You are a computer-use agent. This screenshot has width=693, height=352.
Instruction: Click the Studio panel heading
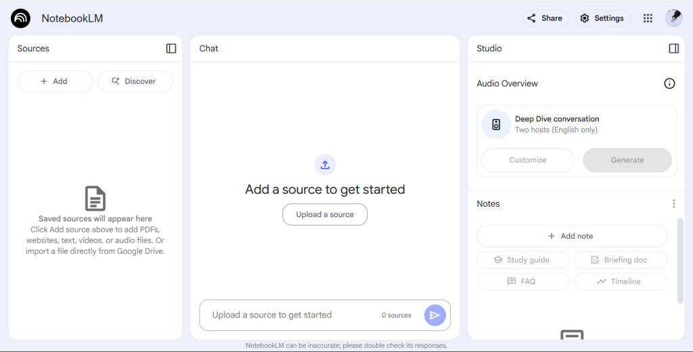pyautogui.click(x=489, y=49)
